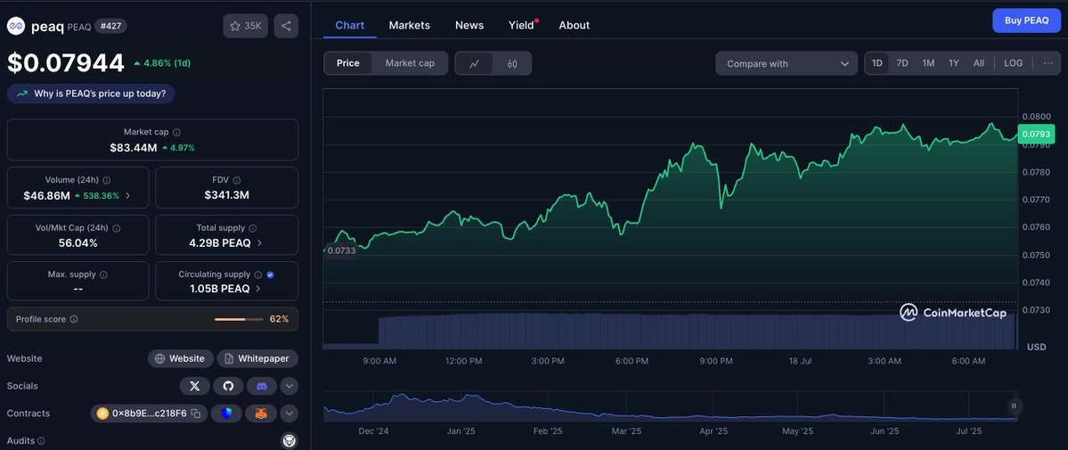Toggle LOG scale on chart
Image resolution: width=1068 pixels, height=450 pixels.
pyautogui.click(x=1013, y=62)
